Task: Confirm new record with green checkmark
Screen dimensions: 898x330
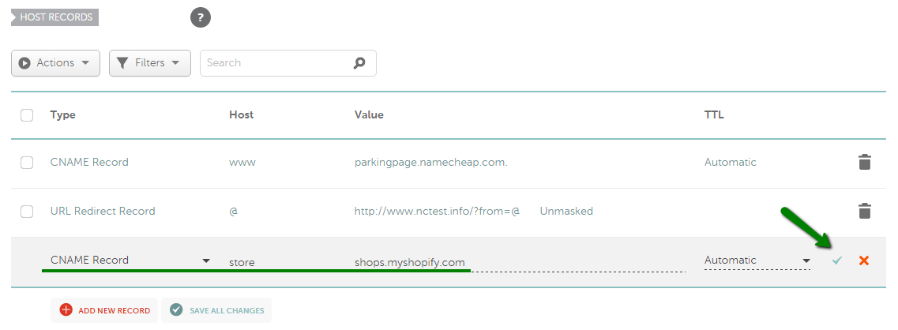Action: point(837,261)
